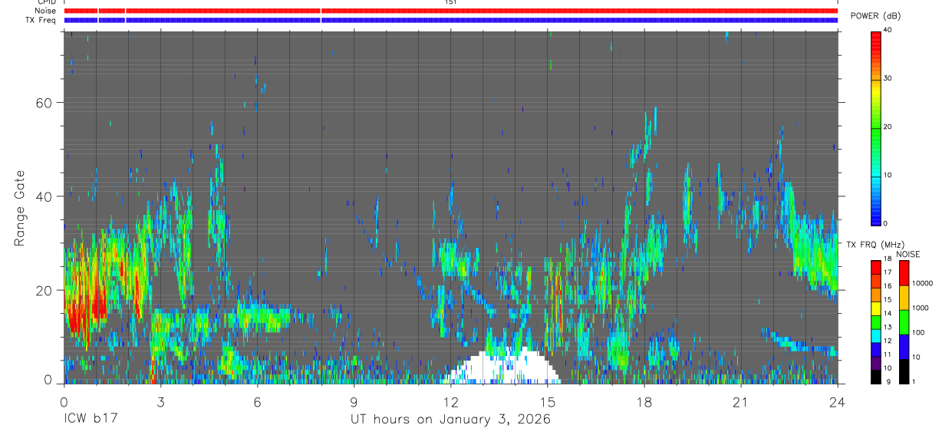Click the 1 label on the NOISE legend
942x435 pixels.
[x=914, y=382]
